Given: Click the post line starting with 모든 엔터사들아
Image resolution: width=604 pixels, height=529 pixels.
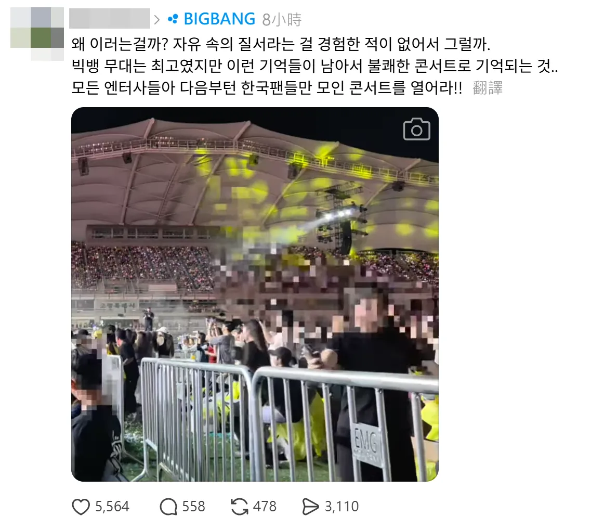Looking at the screenshot, I should point(267,88).
